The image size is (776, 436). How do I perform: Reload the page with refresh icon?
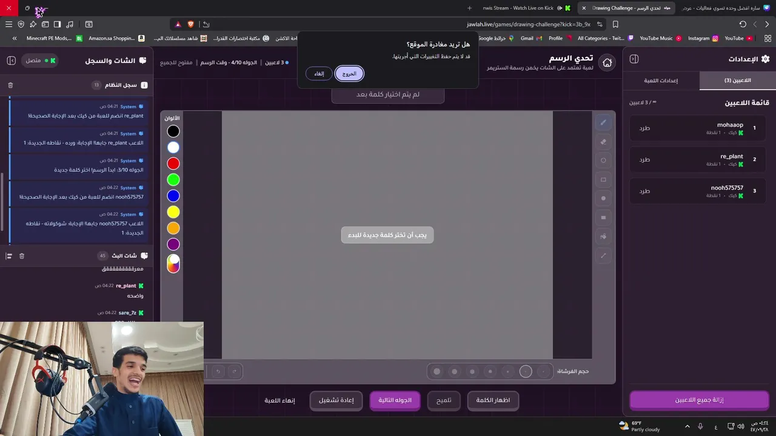(743, 24)
